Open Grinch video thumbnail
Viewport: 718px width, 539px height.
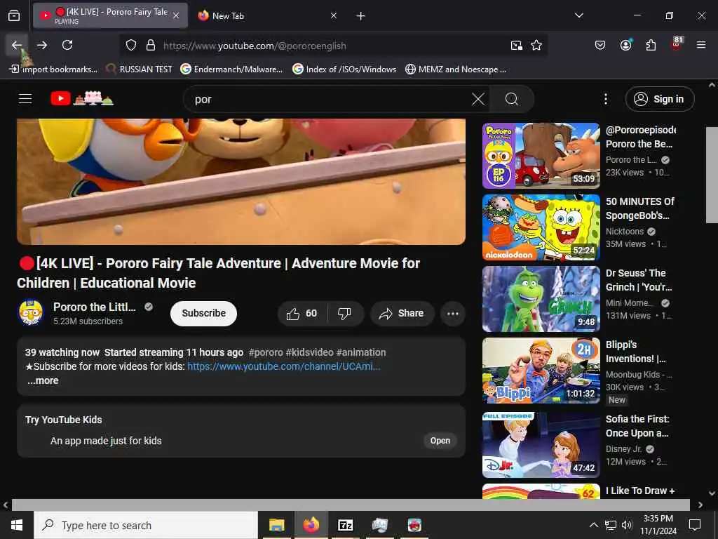[541, 299]
